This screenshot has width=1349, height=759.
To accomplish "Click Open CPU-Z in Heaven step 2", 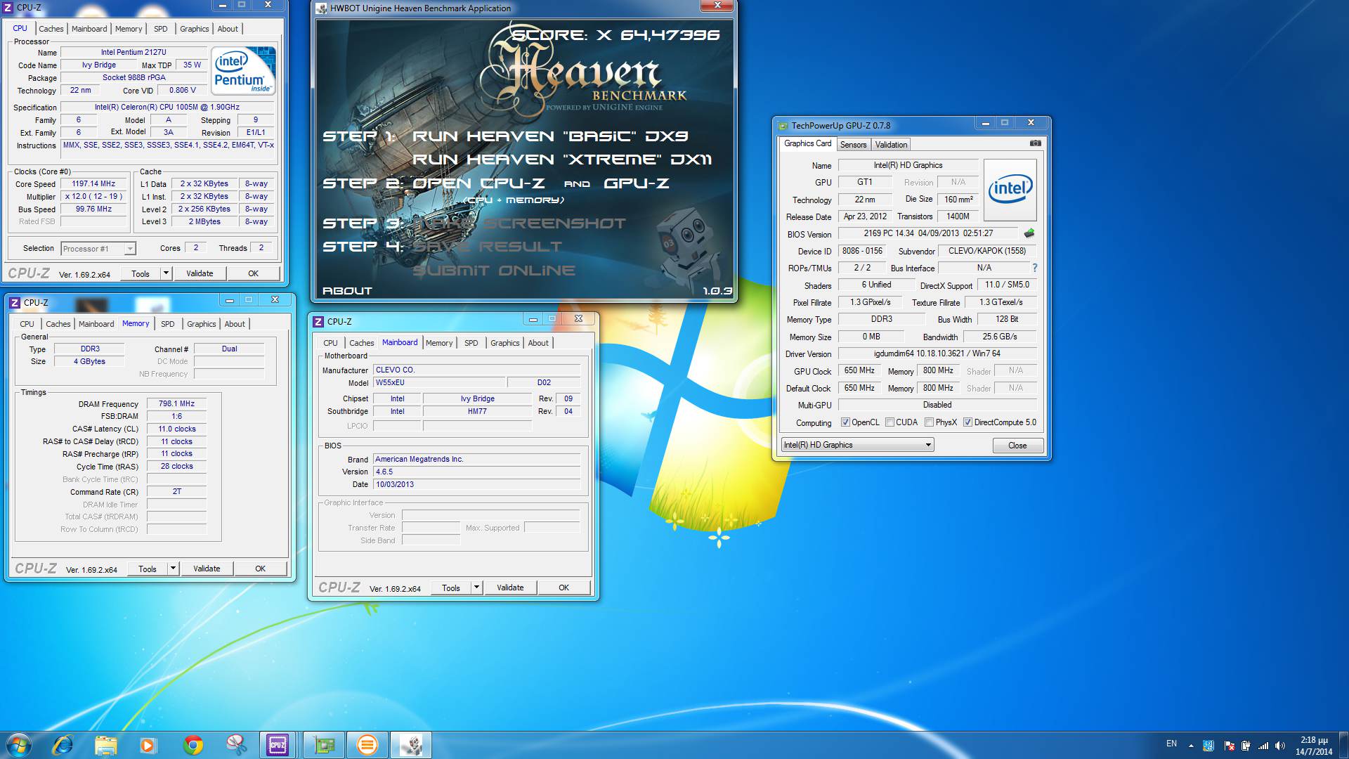I will [x=478, y=183].
